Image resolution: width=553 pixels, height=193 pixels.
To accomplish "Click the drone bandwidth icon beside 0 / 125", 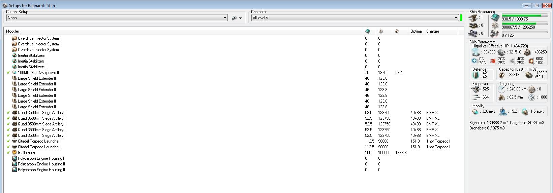I will pos(495,34).
